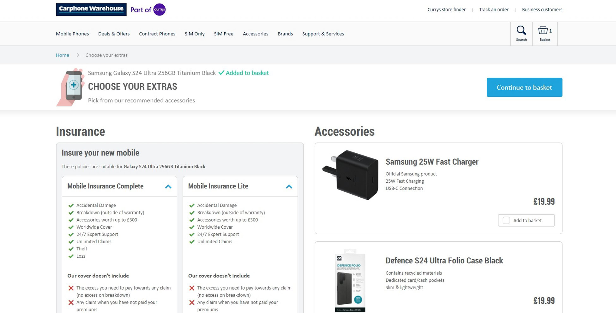Click the 'Official Samsung product' text

411,174
